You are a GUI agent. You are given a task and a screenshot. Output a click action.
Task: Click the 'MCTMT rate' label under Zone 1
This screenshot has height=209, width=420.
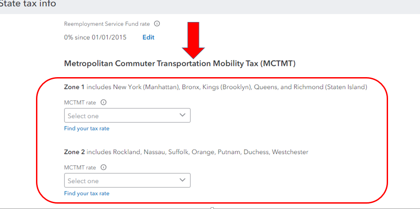[x=80, y=103]
